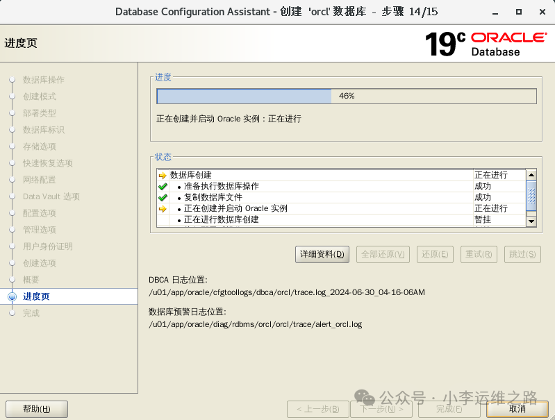
Task: Click progress message 正在创建并启动 Oracle 实例：正在进行
Action: coord(229,119)
